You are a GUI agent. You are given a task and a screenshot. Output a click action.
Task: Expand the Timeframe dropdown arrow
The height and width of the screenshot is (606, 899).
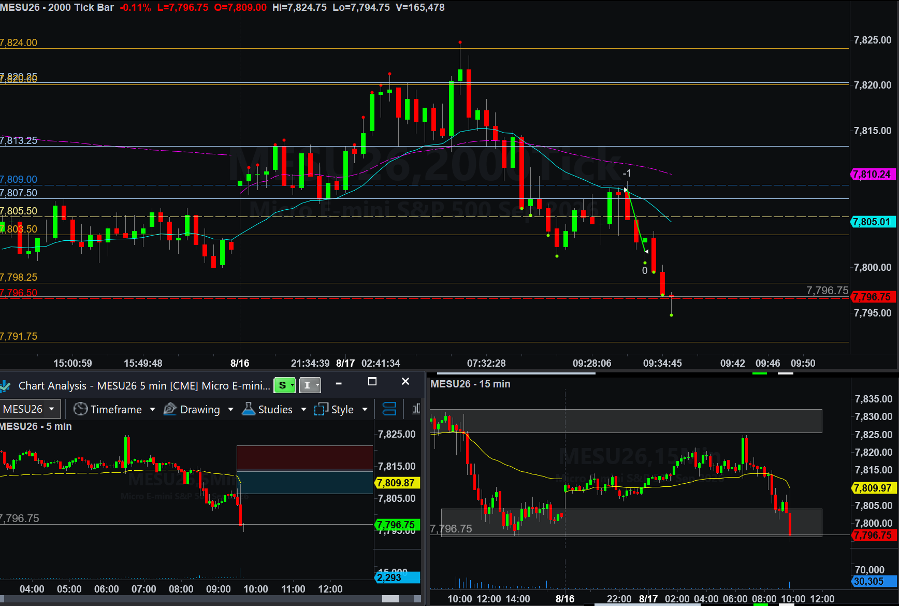152,410
